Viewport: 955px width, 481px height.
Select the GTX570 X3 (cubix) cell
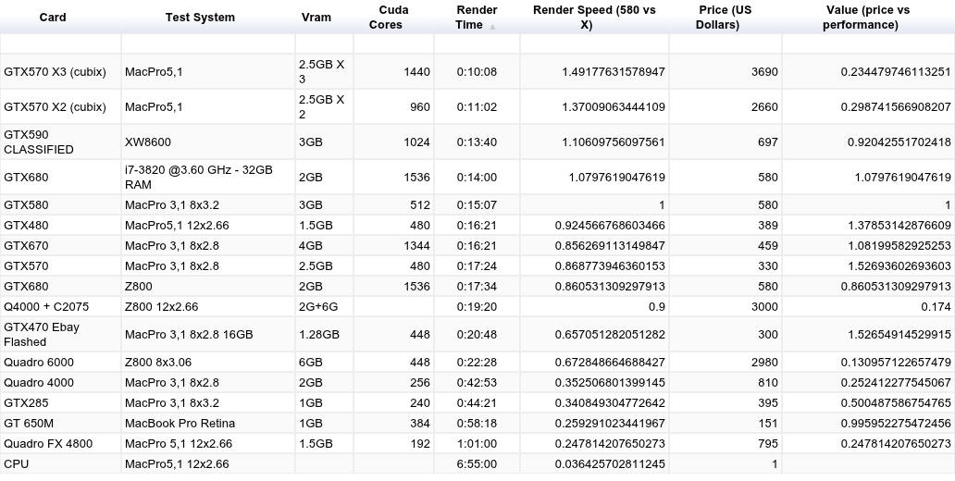pos(61,72)
